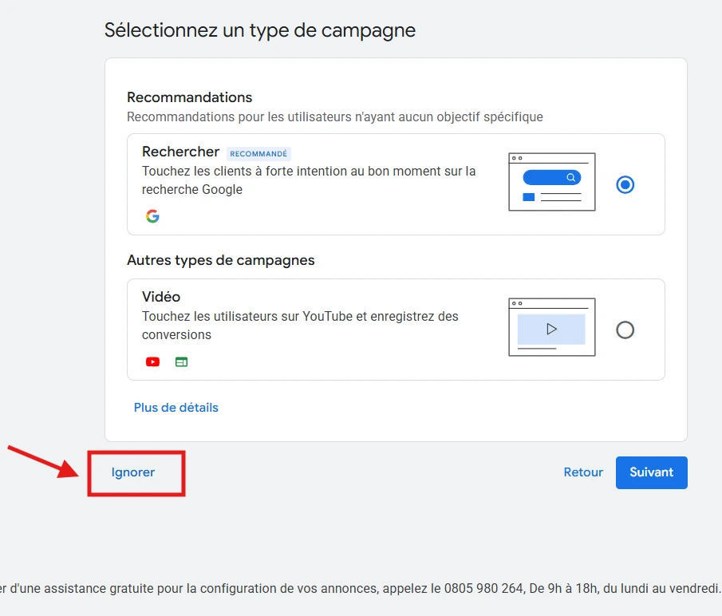Viewport: 722px width, 616px height.
Task: Click the Rechercher description about Google search
Action: [308, 180]
